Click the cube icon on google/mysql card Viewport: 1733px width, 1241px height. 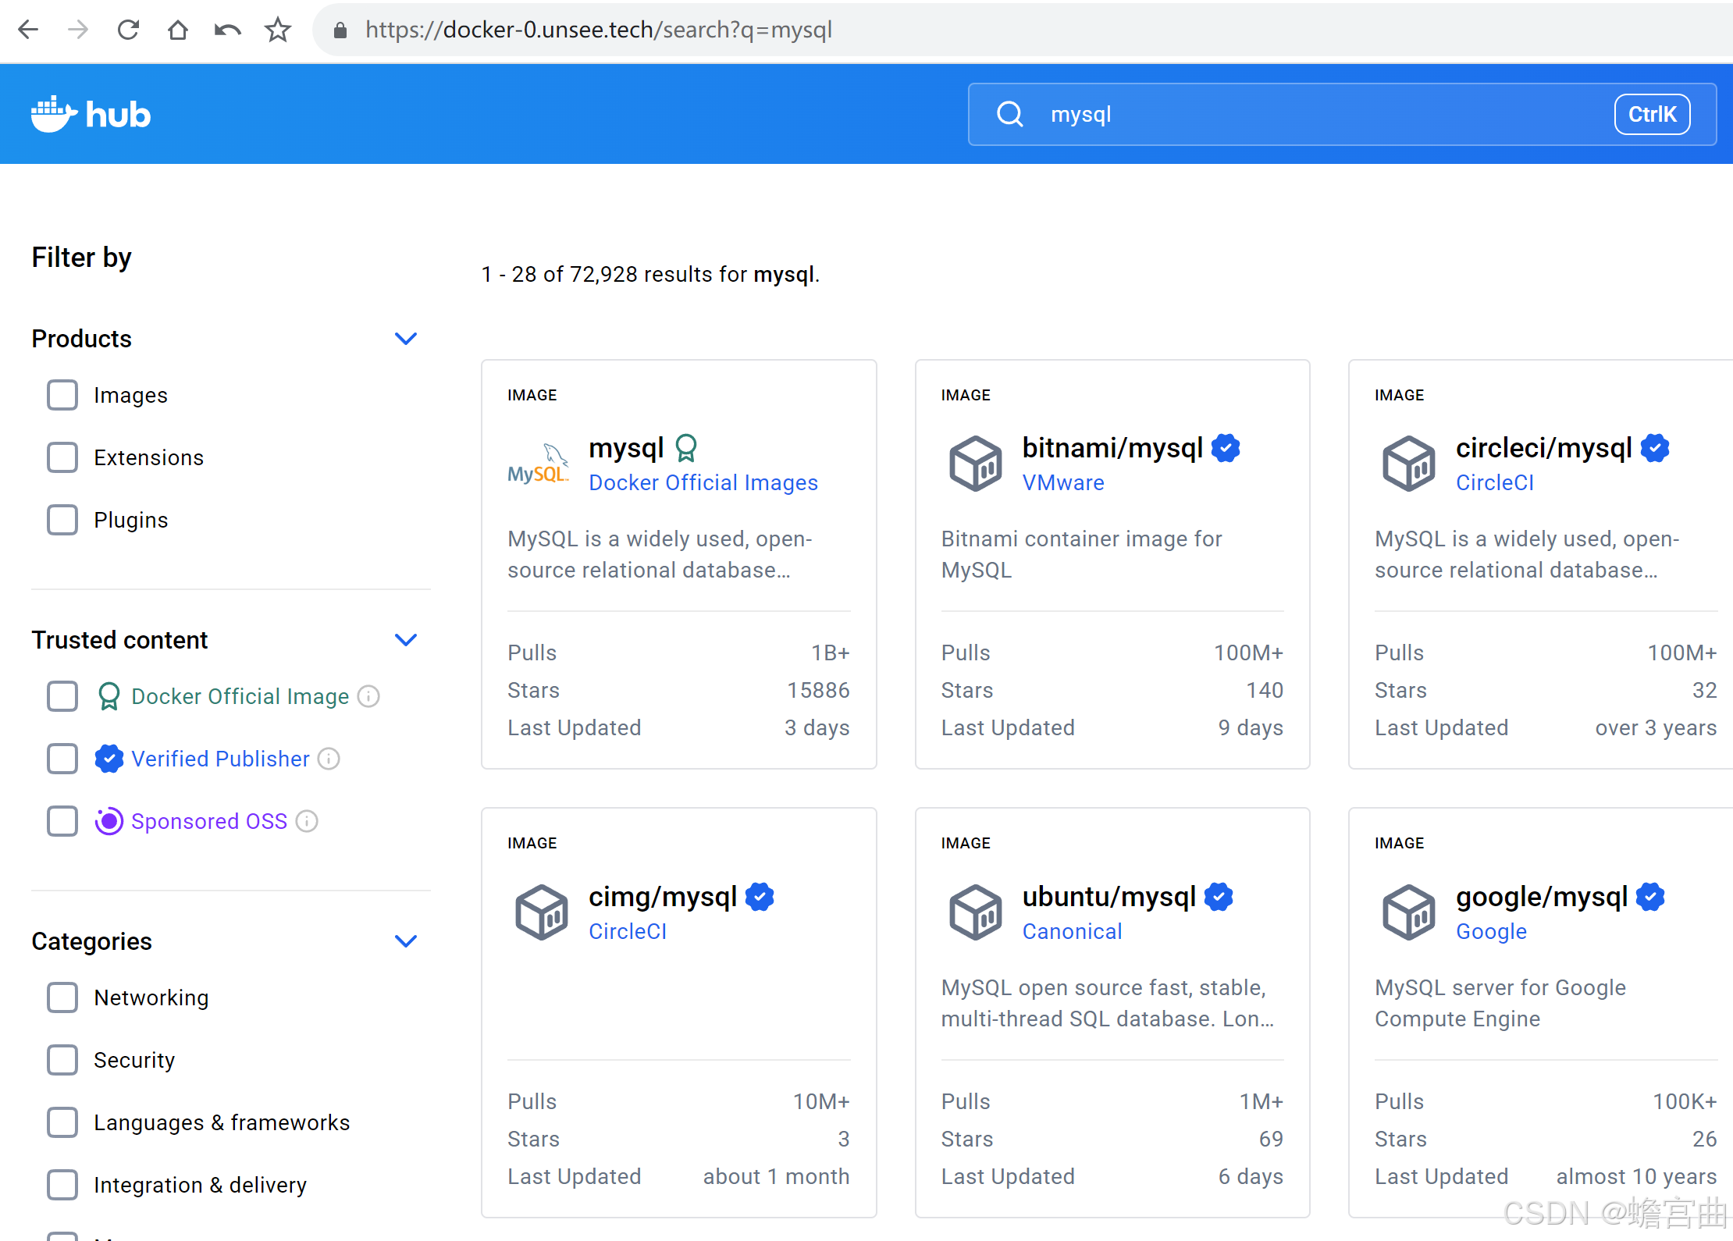click(x=1409, y=912)
